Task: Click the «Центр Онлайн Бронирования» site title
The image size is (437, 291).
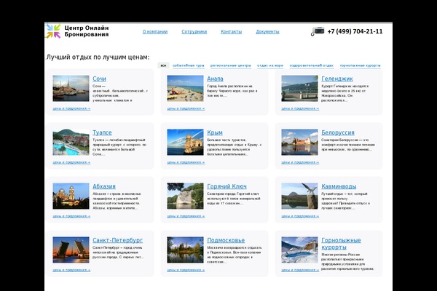Action: click(87, 31)
